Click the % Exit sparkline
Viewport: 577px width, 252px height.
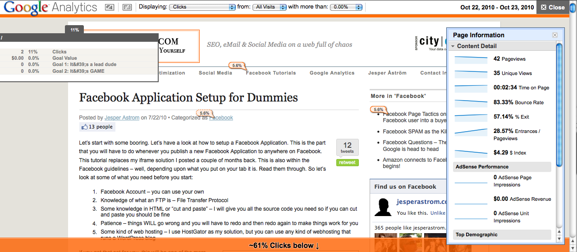tap(471, 117)
